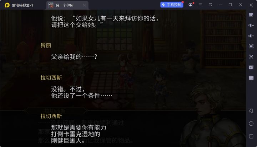The image size is (257, 147).
Task: Open the multi-instance plus icon in sidebar
Action: [251, 67]
